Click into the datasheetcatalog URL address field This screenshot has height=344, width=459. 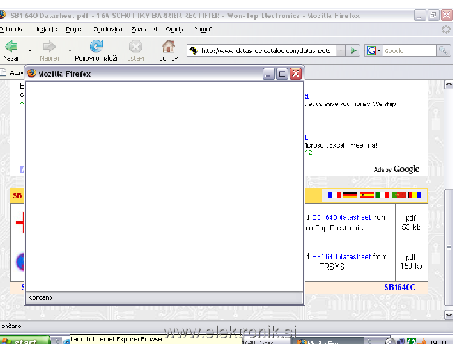(266, 50)
